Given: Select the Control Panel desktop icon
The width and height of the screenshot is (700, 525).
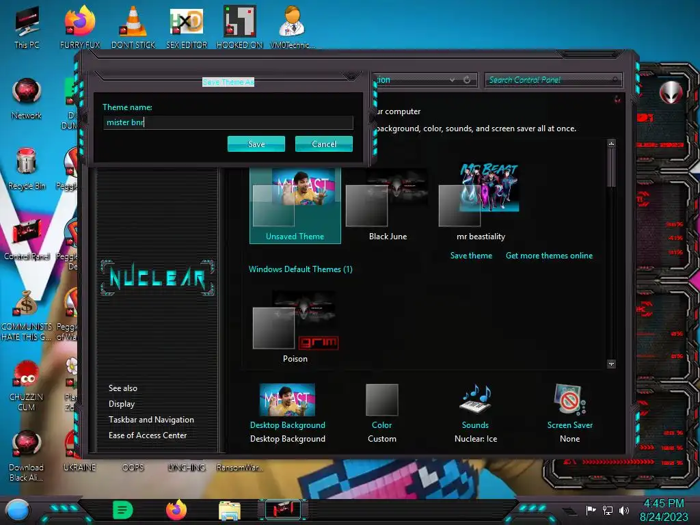Looking at the screenshot, I should point(27,240).
